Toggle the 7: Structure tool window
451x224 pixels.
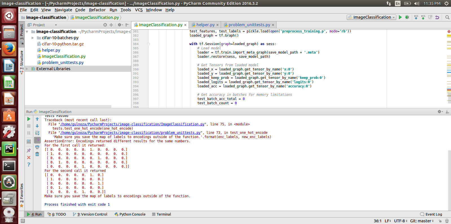pos(22,62)
